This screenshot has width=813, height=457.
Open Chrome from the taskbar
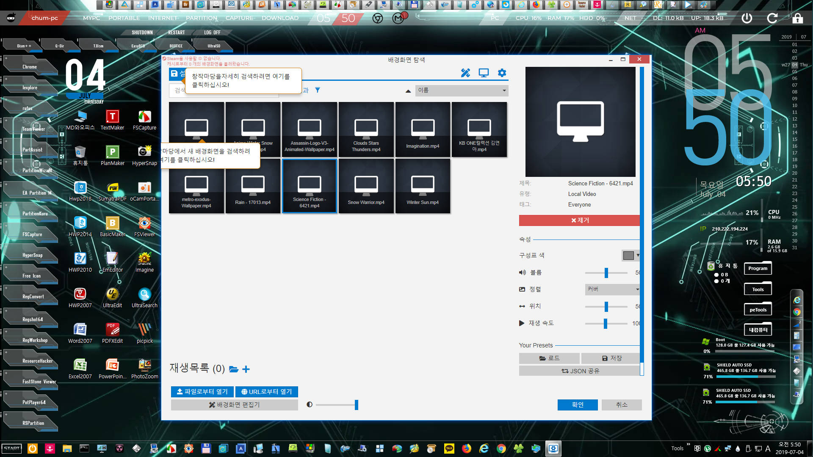click(501, 449)
